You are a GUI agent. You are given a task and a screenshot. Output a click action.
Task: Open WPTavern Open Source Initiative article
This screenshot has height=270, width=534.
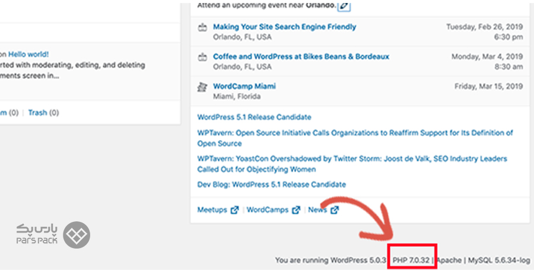(355, 138)
